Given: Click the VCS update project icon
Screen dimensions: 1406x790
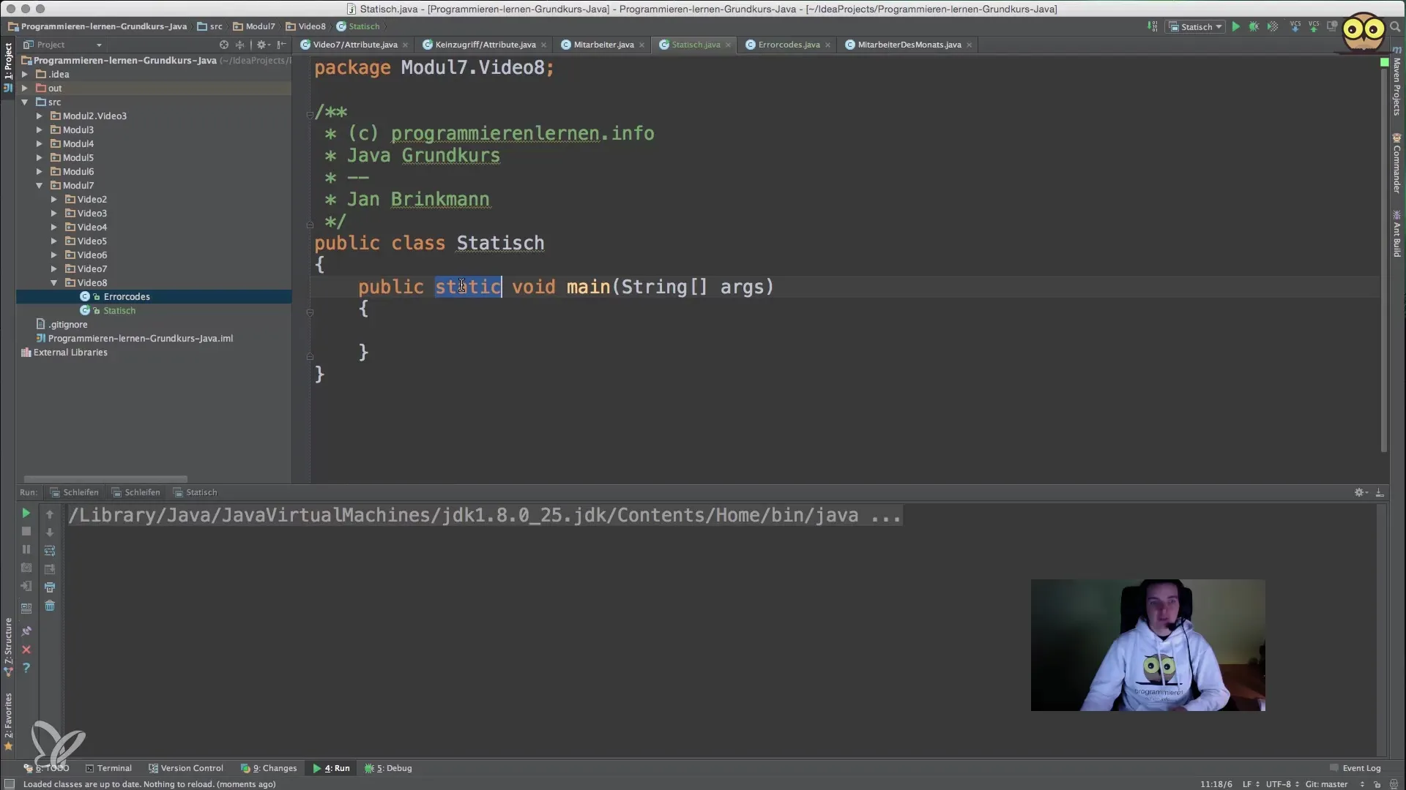Looking at the screenshot, I should 1295,26.
